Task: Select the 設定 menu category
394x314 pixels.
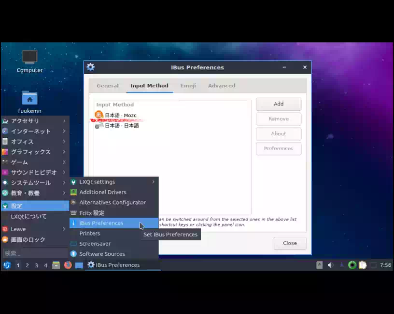Action: pyautogui.click(x=35, y=206)
